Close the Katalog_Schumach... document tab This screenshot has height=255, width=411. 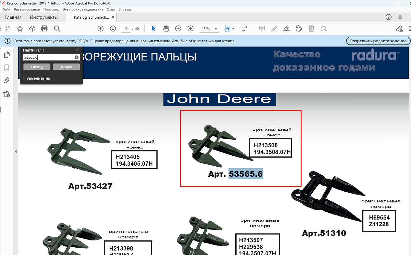113,17
